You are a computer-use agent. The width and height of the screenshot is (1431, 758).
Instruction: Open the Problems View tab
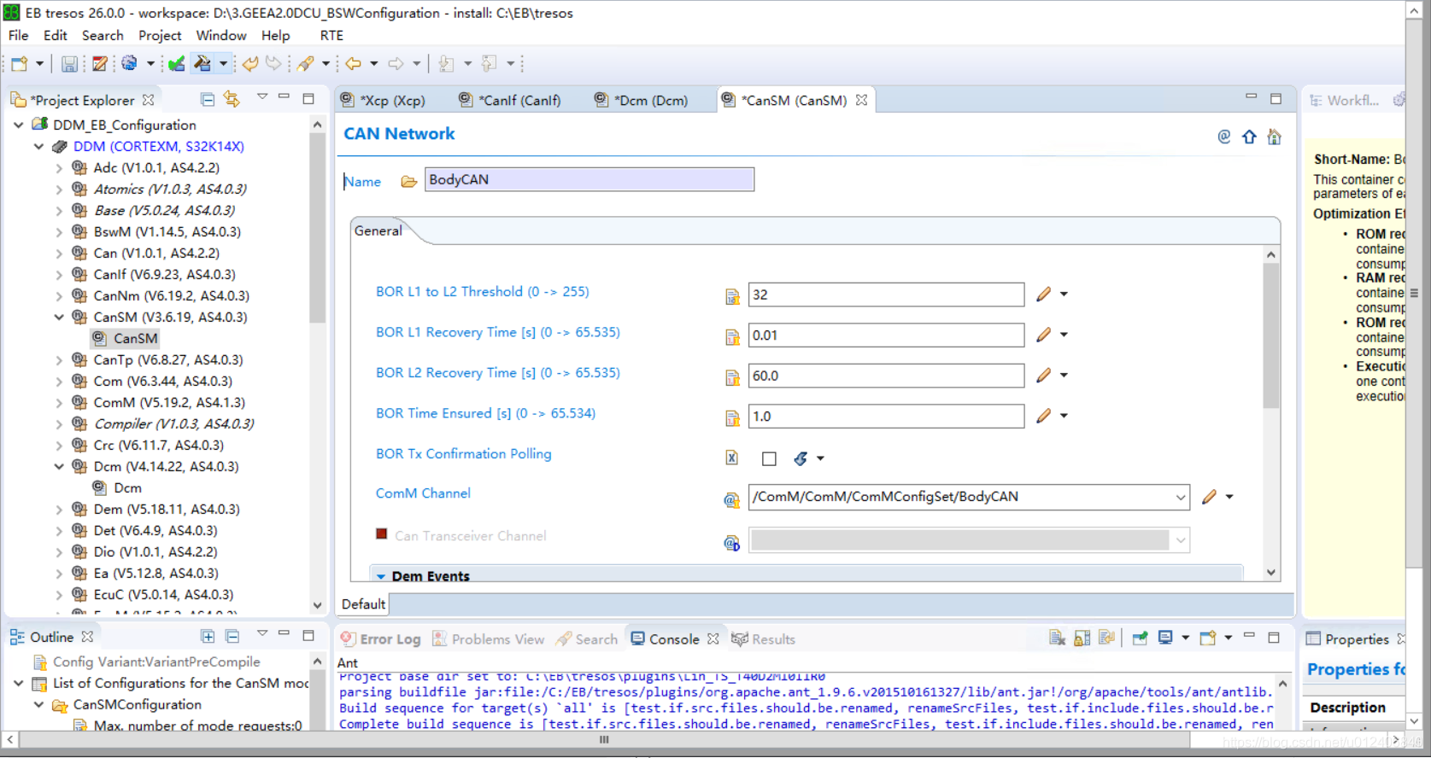[x=489, y=638]
